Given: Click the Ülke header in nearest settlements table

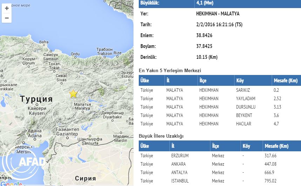Looking at the screenshot, I should point(145,81).
